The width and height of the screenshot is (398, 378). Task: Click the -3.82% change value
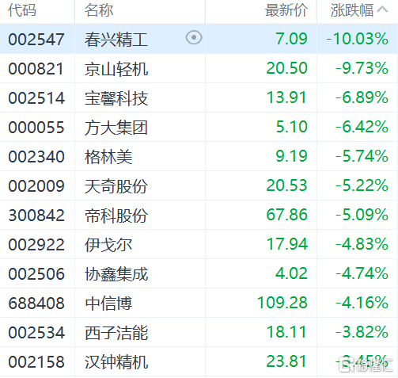click(362, 332)
